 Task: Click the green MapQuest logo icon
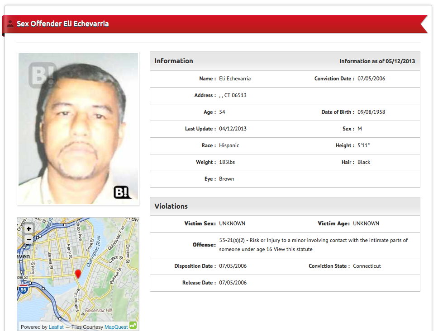pyautogui.click(x=133, y=325)
